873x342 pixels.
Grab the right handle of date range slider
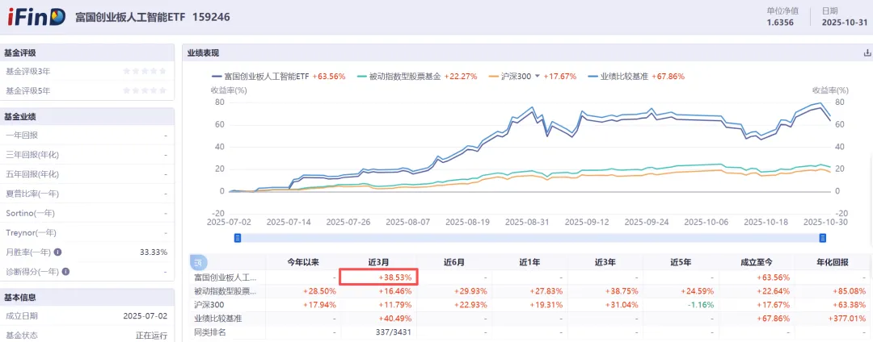[x=822, y=238]
